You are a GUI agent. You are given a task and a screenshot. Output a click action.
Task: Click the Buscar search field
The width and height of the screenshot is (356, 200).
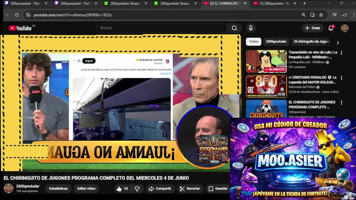pos(162,28)
